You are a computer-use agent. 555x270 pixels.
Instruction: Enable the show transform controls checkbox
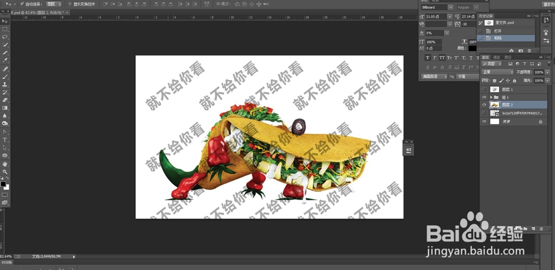tap(70, 4)
